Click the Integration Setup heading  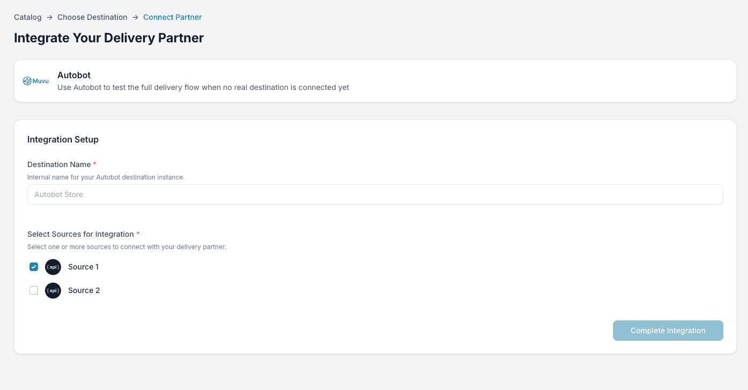click(63, 139)
